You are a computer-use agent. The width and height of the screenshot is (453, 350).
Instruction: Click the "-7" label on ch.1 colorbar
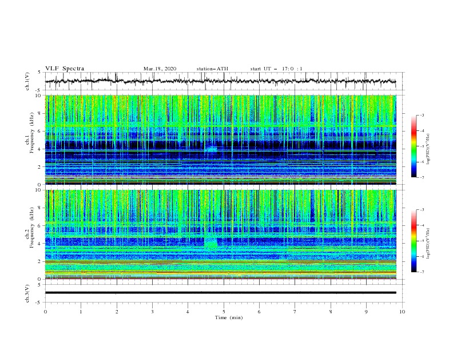(422, 177)
